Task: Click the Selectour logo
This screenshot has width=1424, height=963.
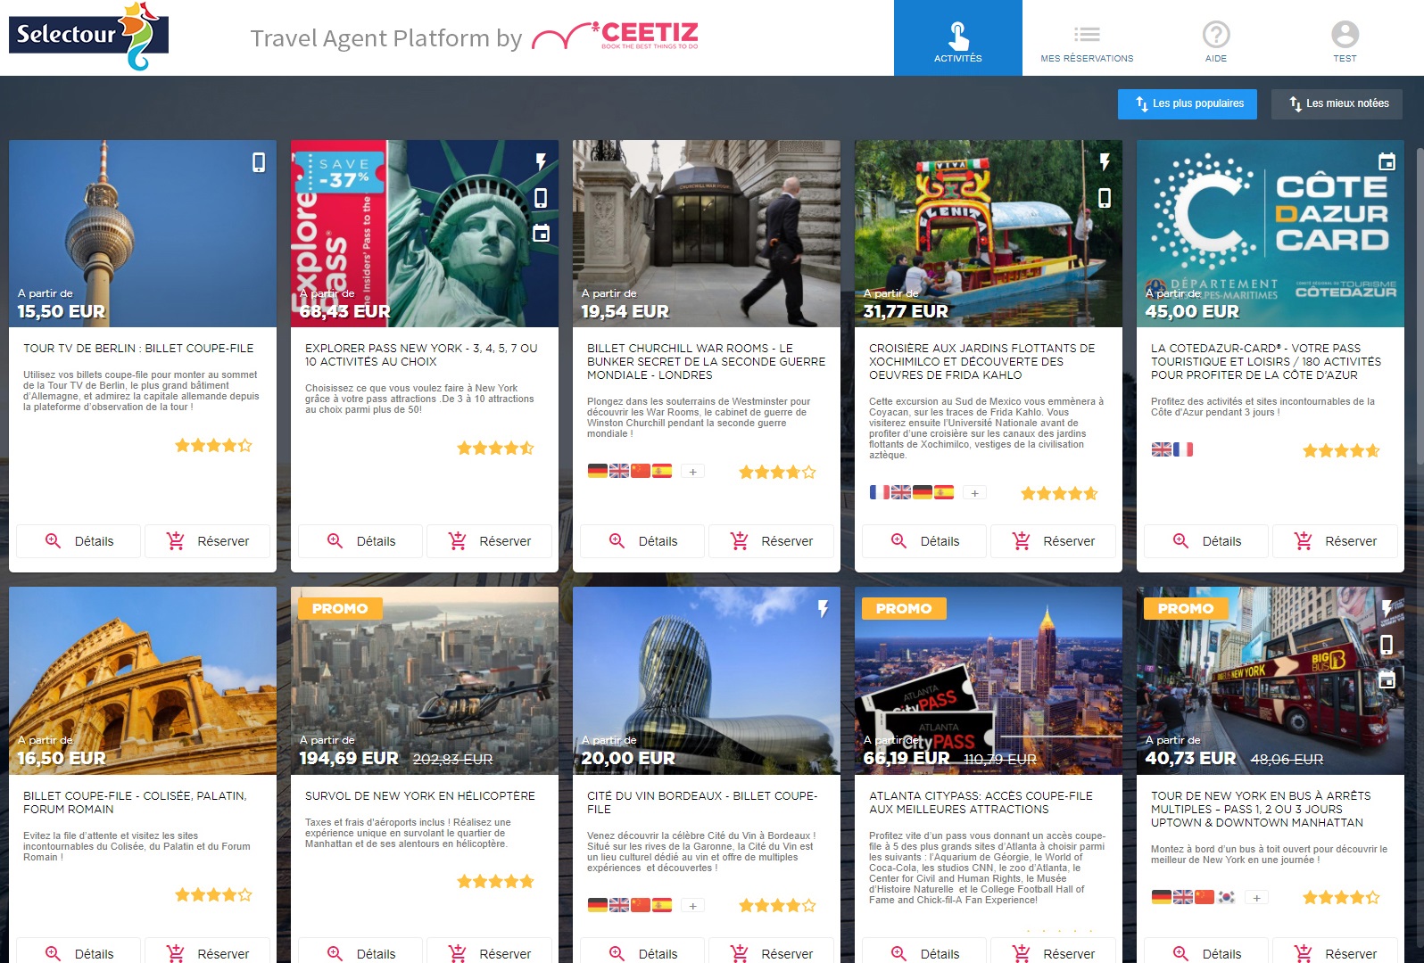Action: [88, 36]
